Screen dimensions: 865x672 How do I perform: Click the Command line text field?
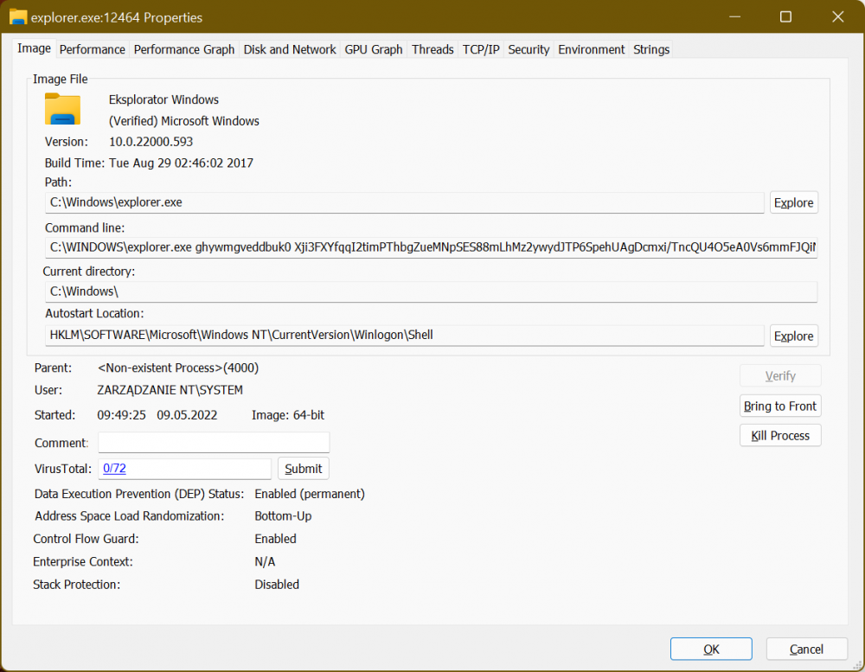pyautogui.click(x=431, y=248)
